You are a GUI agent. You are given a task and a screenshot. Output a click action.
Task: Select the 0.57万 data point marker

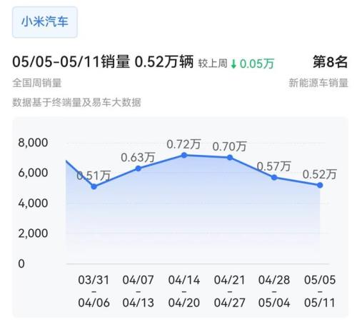274,177
